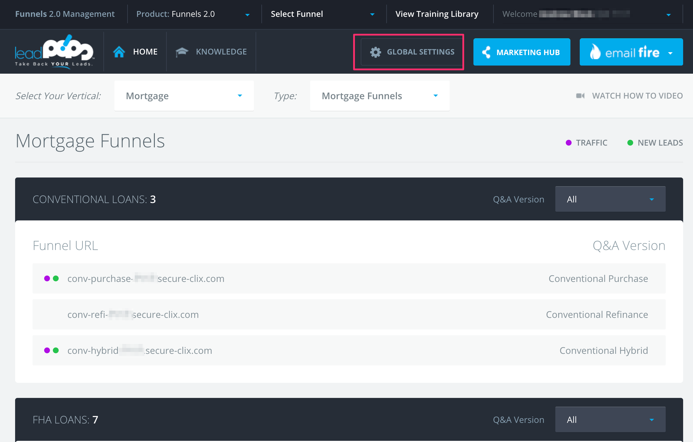Viewport: 693px width, 442px height.
Task: Expand the email fire dropdown arrow
Action: coord(670,53)
